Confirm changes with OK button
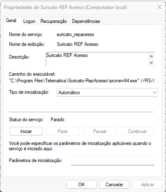Viewport: 166px width, 192px height. [81, 185]
